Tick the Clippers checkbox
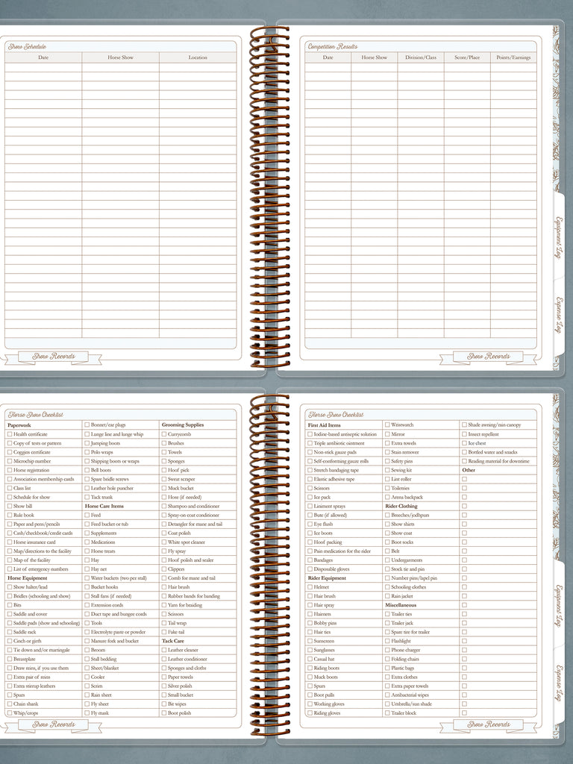Screen dimensions: 573x764 [x=164, y=569]
